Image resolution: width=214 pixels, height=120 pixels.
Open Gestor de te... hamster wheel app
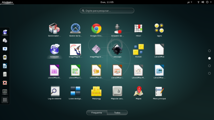coord(75,28)
